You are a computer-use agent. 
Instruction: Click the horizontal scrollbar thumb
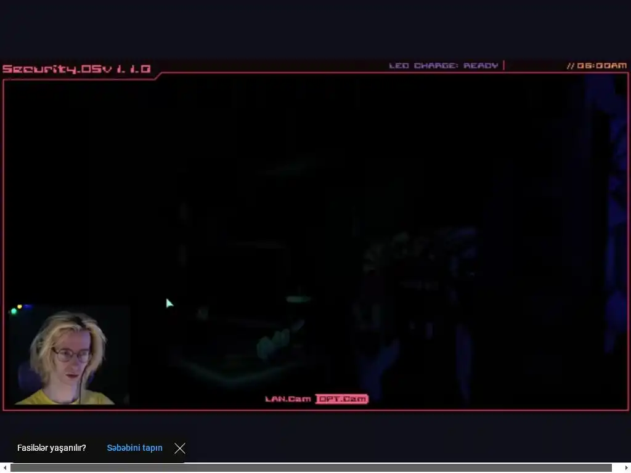pos(311,468)
